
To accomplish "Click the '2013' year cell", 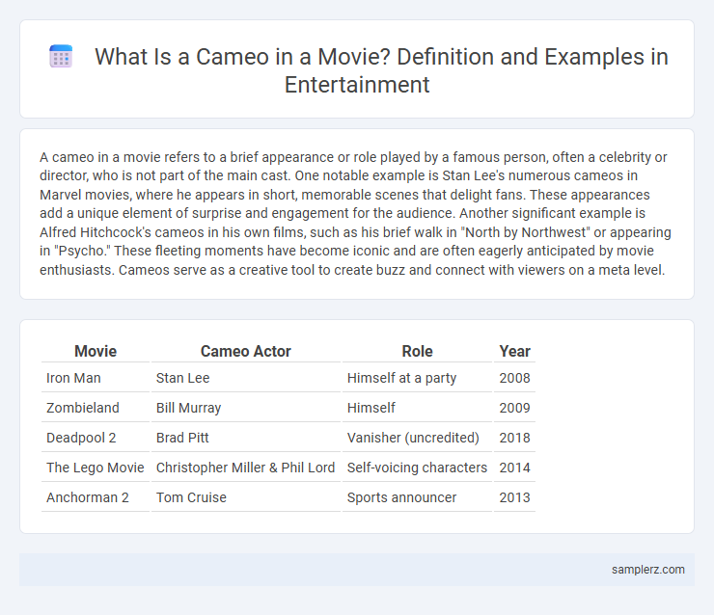I will [x=514, y=497].
